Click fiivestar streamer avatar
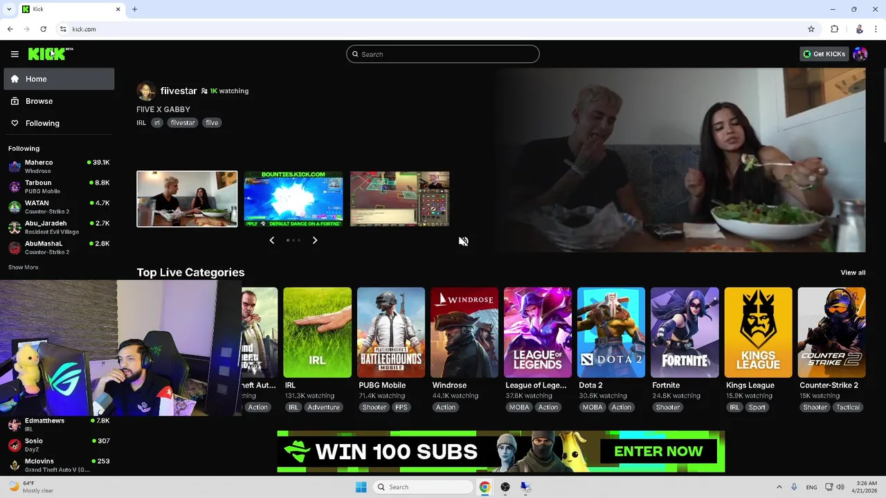Viewport: 886px width, 498px height. pyautogui.click(x=145, y=91)
